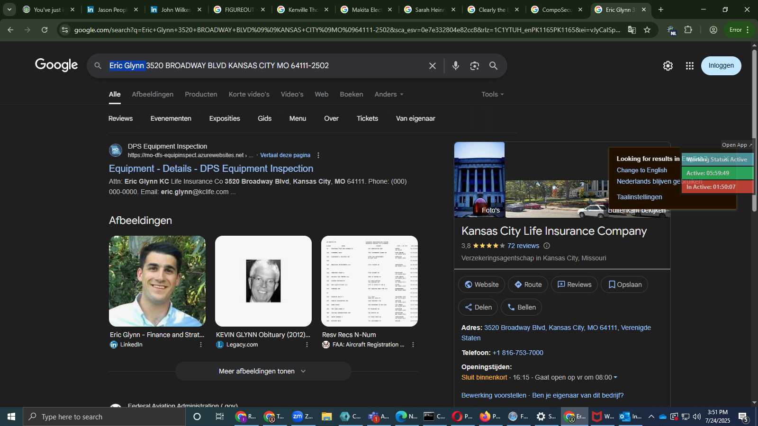
Task: Open the Google apps grid
Action: tap(690, 66)
